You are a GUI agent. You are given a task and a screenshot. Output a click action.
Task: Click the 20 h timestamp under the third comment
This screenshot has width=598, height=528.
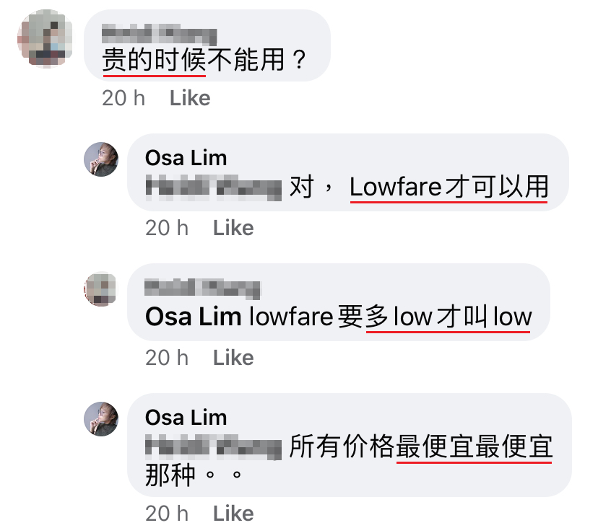167,358
